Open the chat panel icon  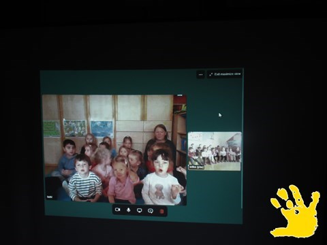(x=151, y=211)
